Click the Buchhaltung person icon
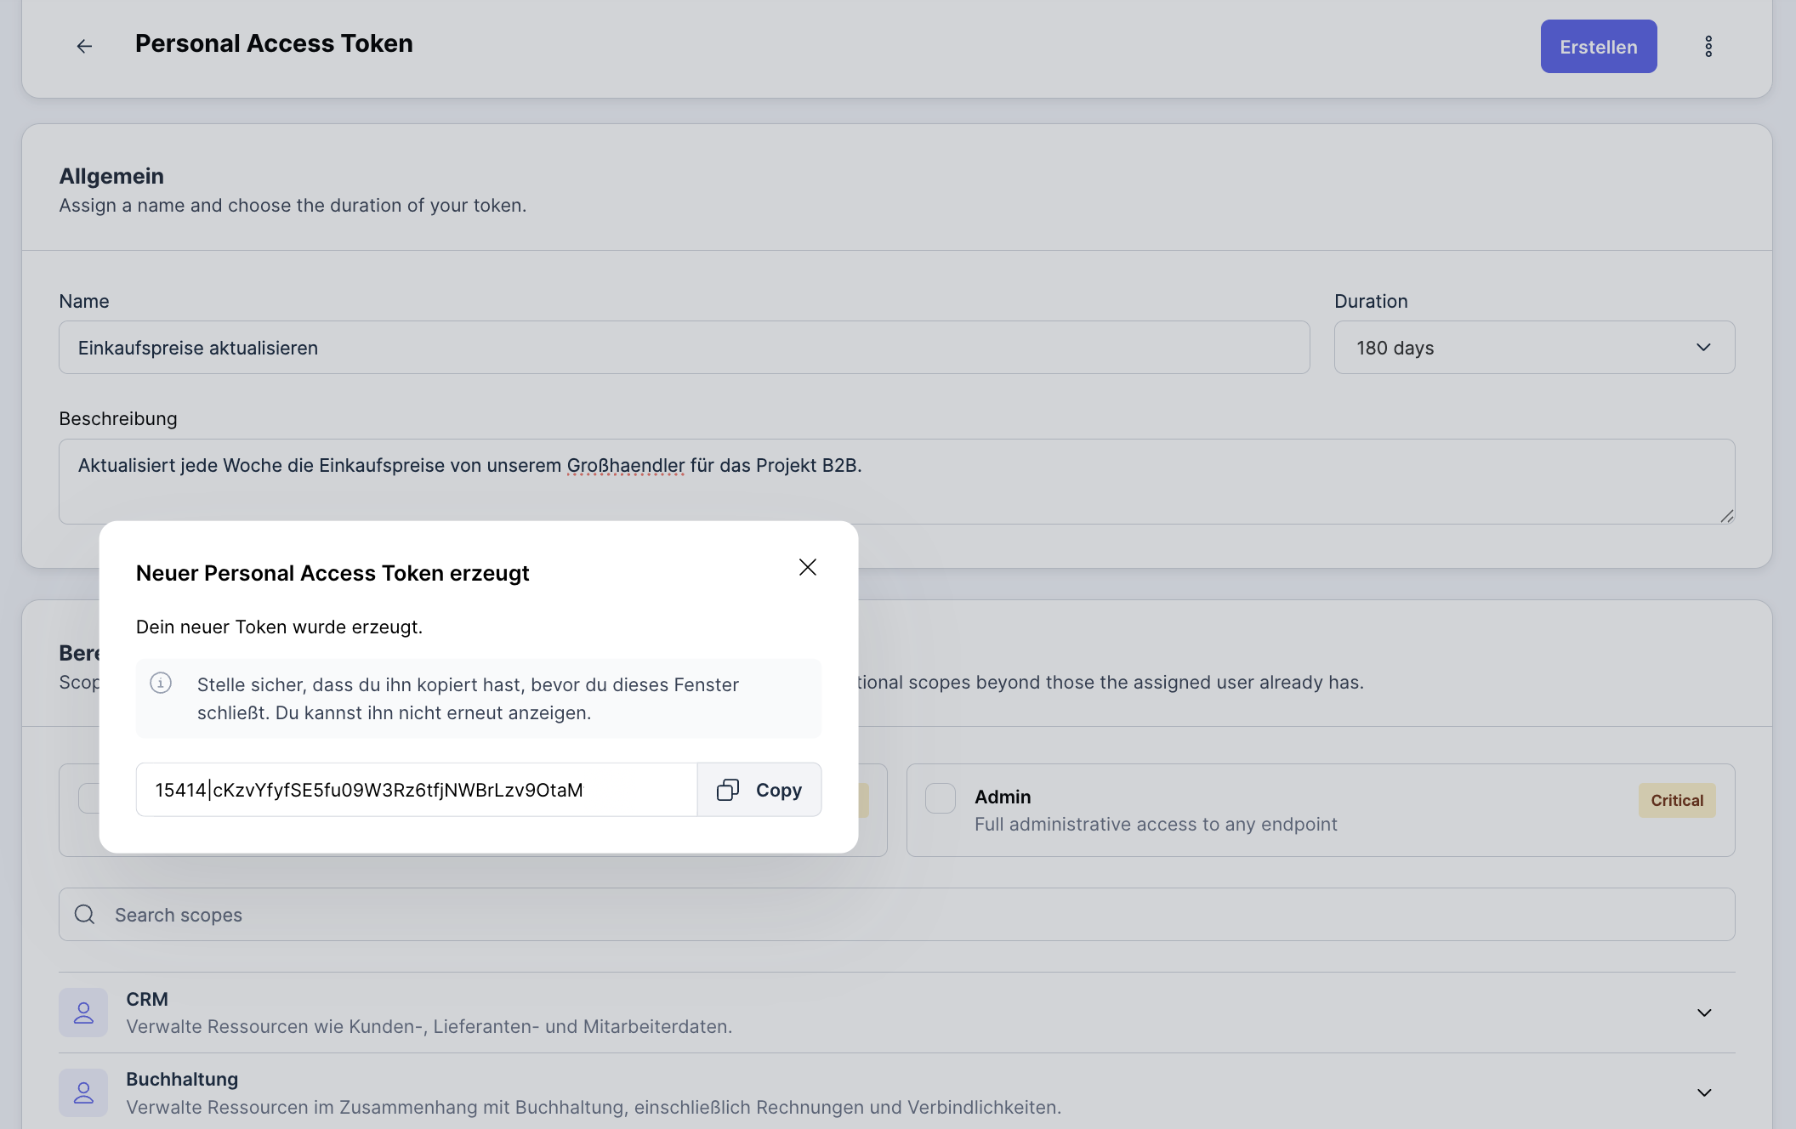The height and width of the screenshot is (1129, 1796). point(82,1092)
